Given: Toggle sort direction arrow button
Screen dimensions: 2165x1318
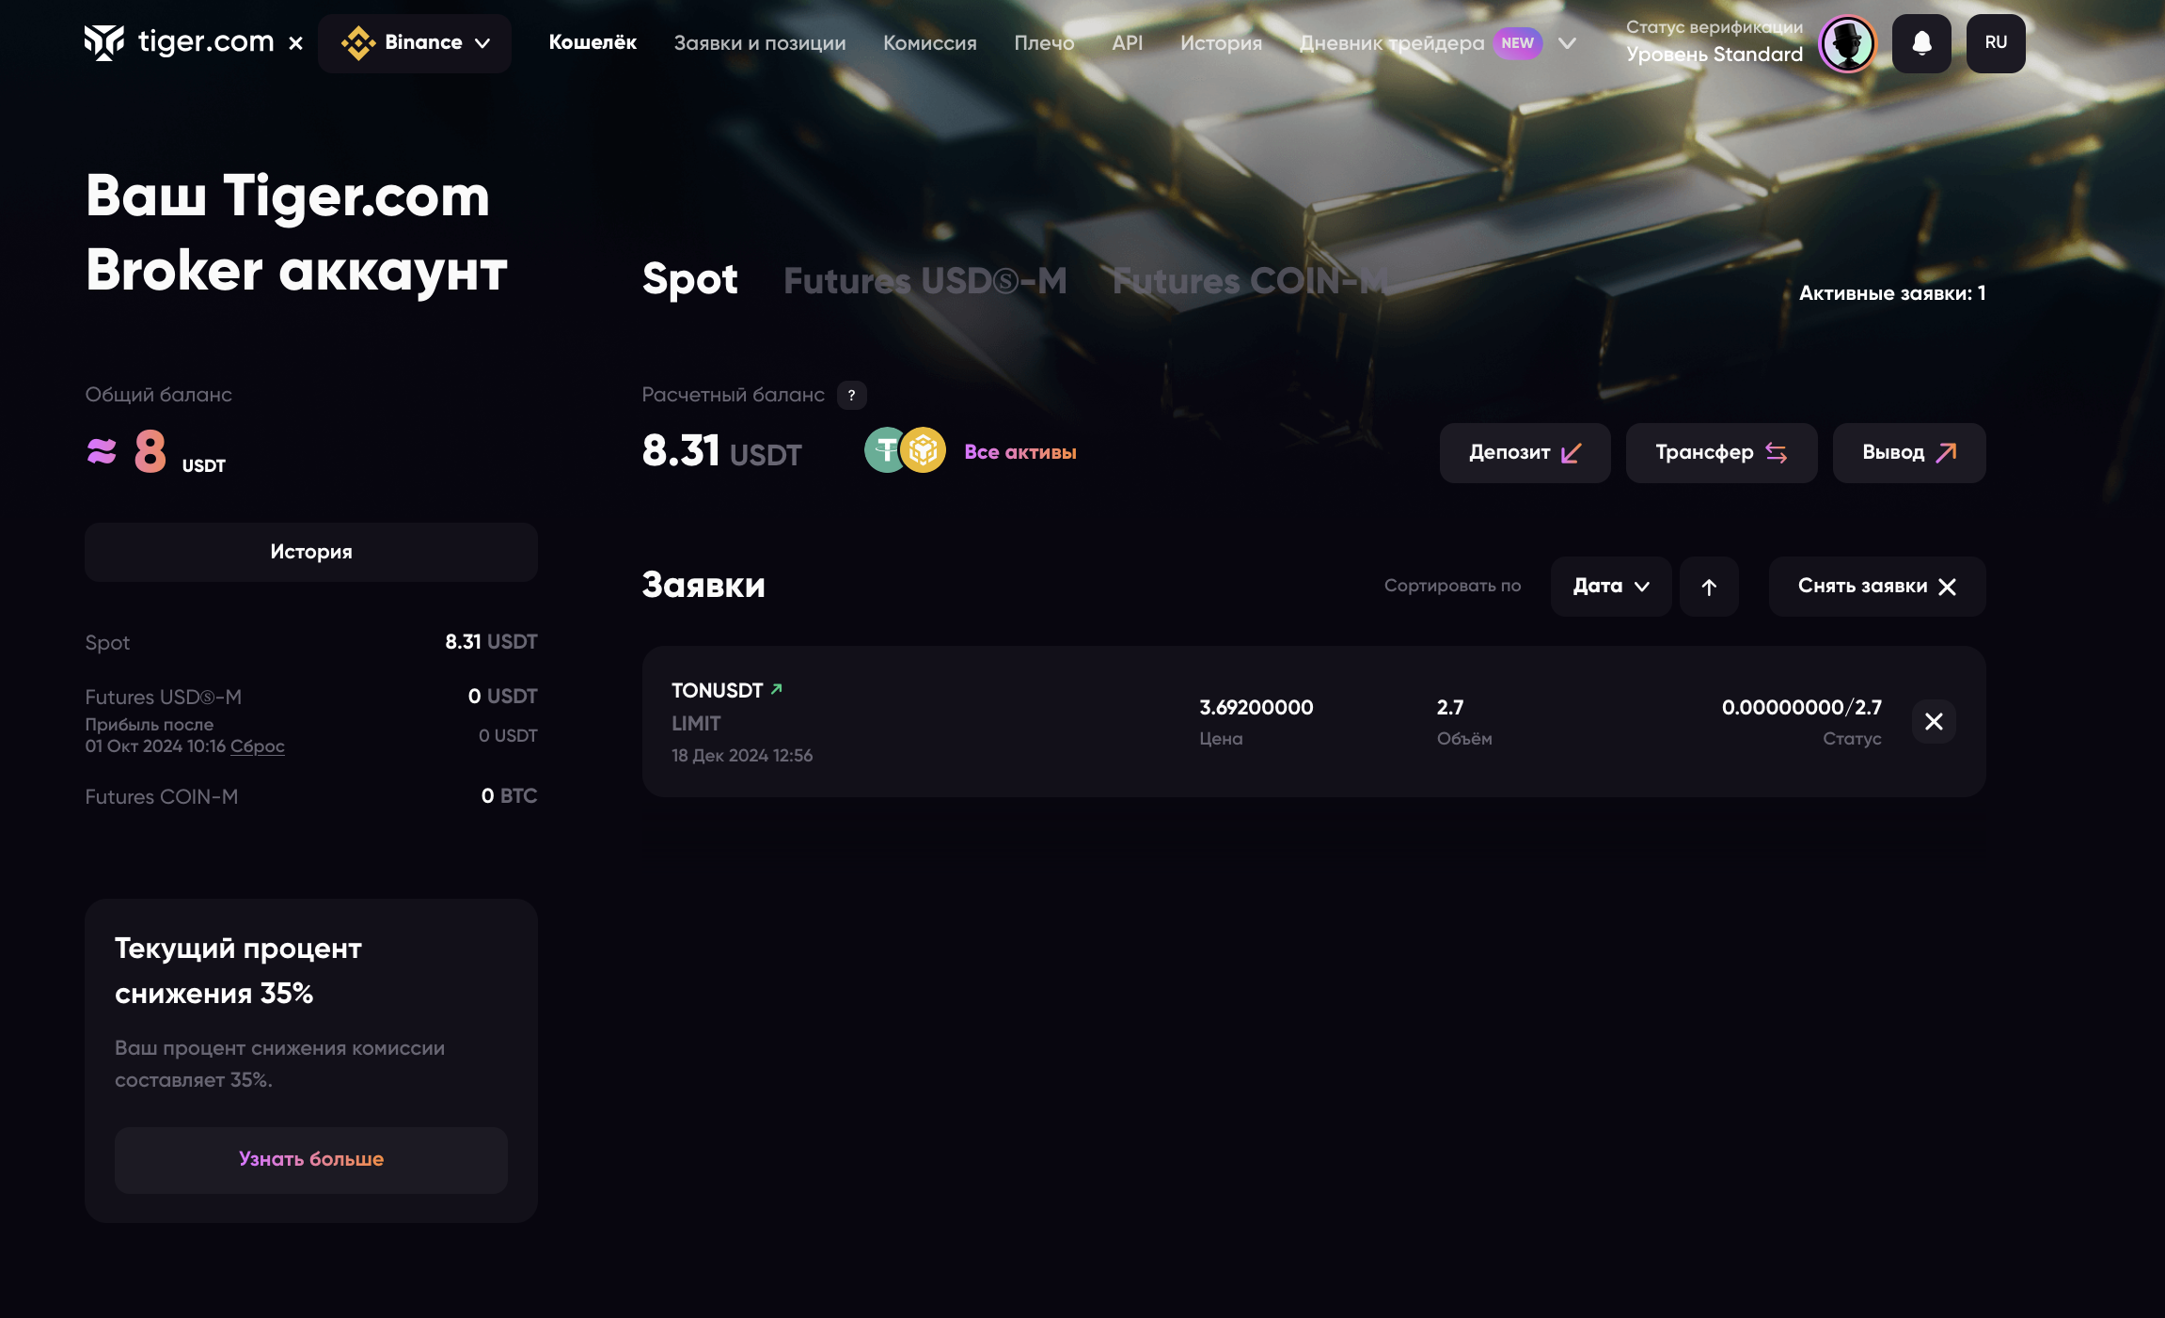Looking at the screenshot, I should pyautogui.click(x=1709, y=587).
